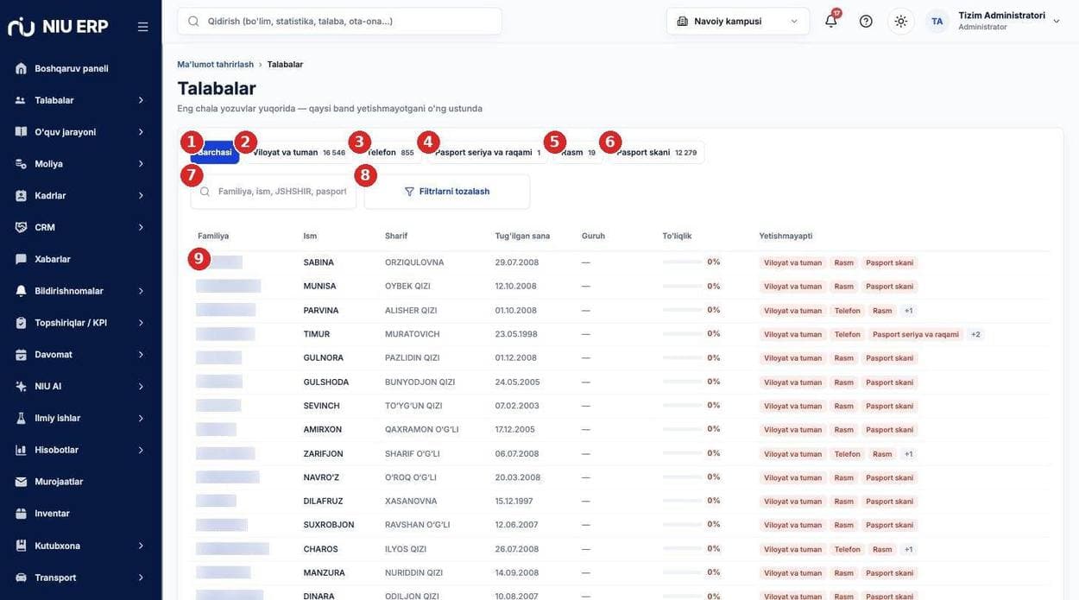
Task: Click the TA user avatar
Action: 937,21
